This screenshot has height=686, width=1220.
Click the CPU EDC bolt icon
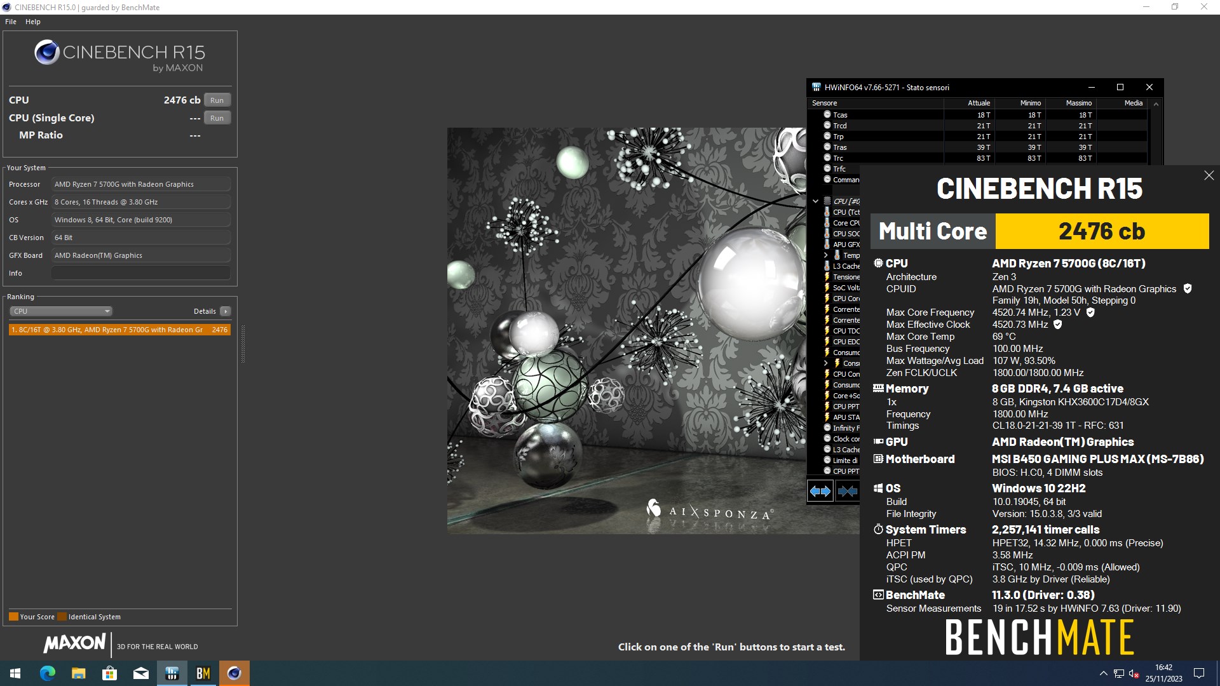tap(827, 342)
